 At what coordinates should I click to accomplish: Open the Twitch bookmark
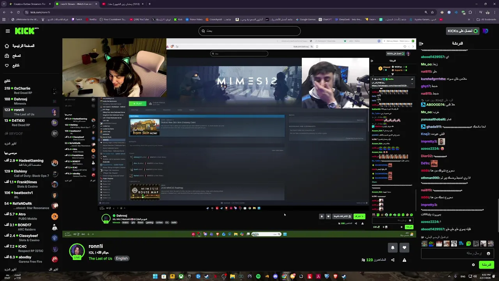[x=76, y=20]
